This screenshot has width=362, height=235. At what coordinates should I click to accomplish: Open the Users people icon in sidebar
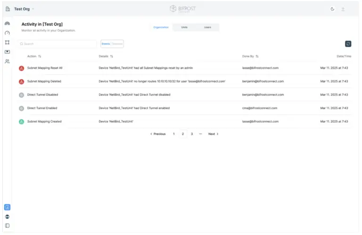point(8,61)
